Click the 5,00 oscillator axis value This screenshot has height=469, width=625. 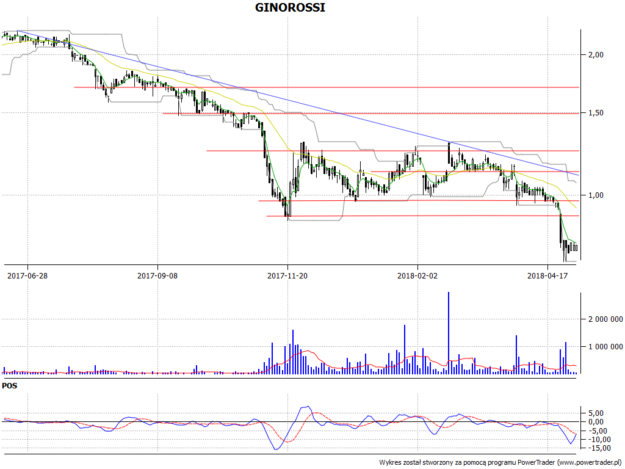pyautogui.click(x=596, y=413)
